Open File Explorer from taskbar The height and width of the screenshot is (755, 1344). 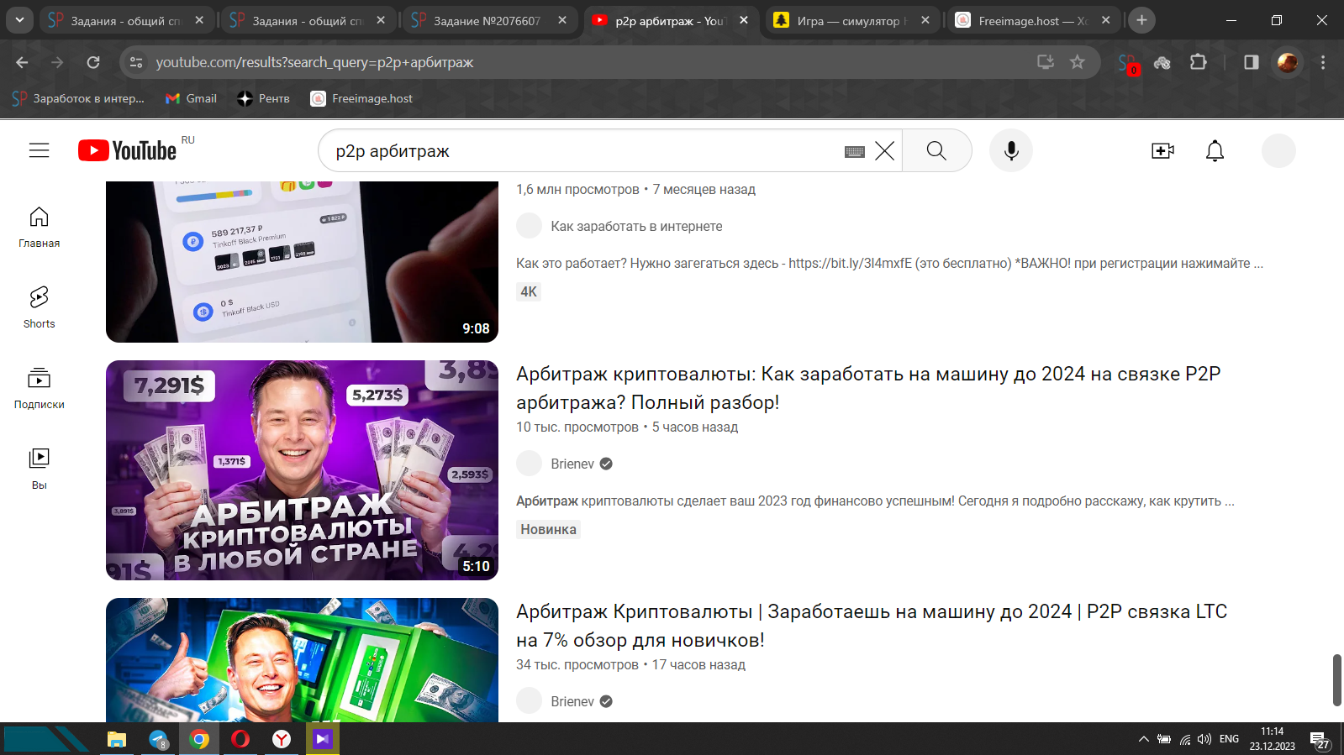[x=117, y=739]
